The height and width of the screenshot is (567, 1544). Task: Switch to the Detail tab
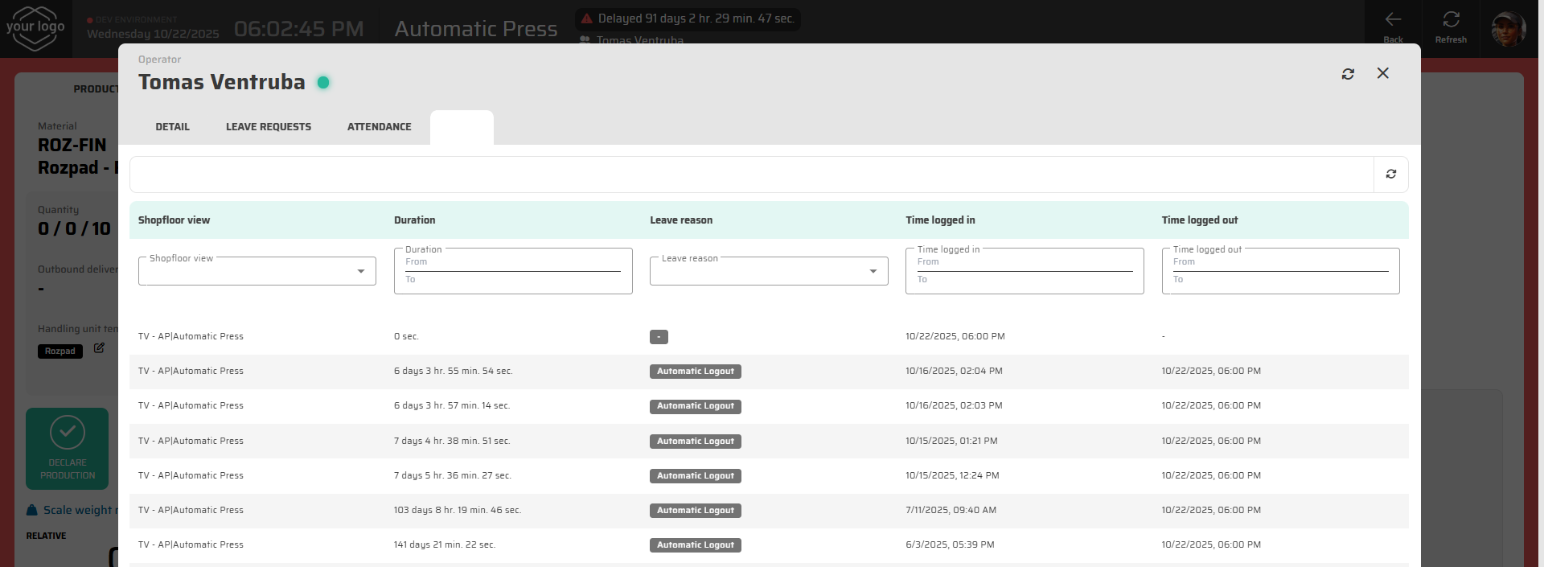tap(172, 127)
